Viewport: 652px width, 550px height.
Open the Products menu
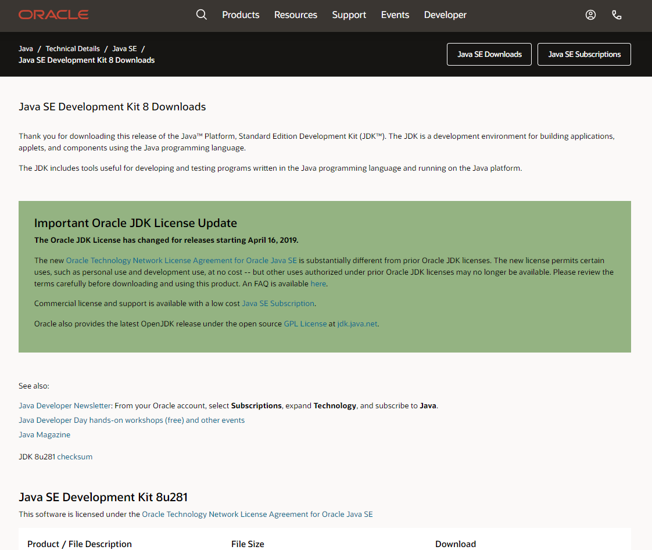241,15
